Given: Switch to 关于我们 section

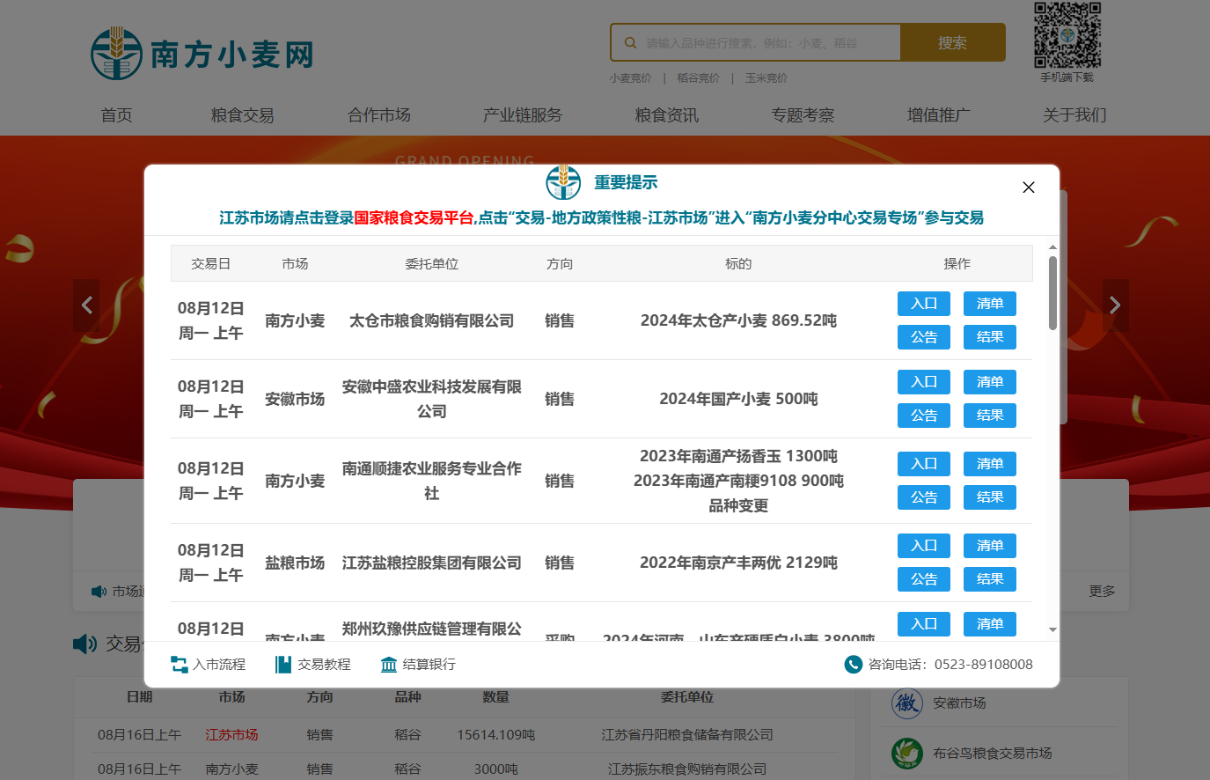Looking at the screenshot, I should [x=1074, y=114].
